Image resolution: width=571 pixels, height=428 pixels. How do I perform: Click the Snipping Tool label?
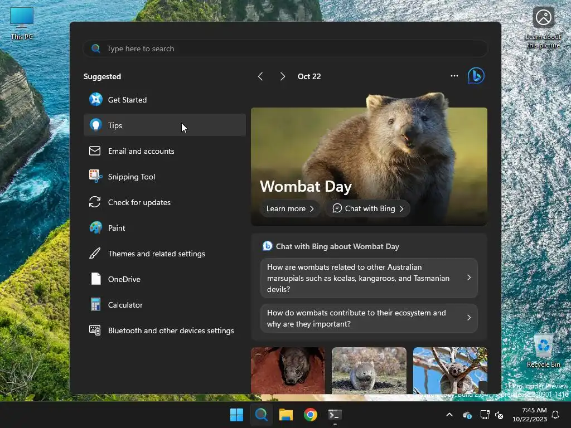coord(132,177)
